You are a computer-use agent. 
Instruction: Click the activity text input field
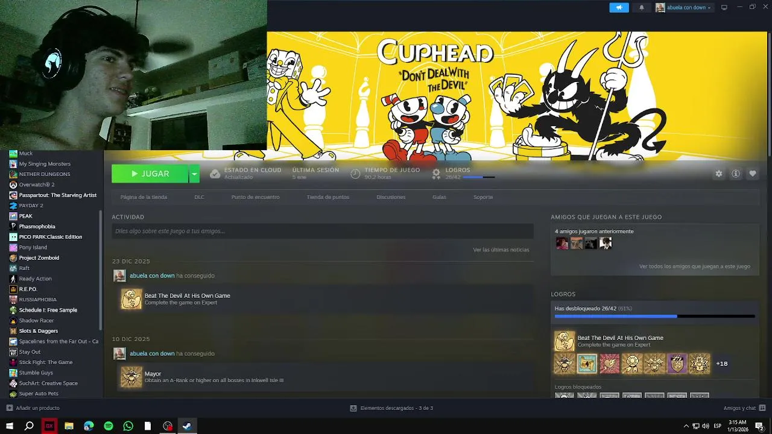(x=323, y=231)
